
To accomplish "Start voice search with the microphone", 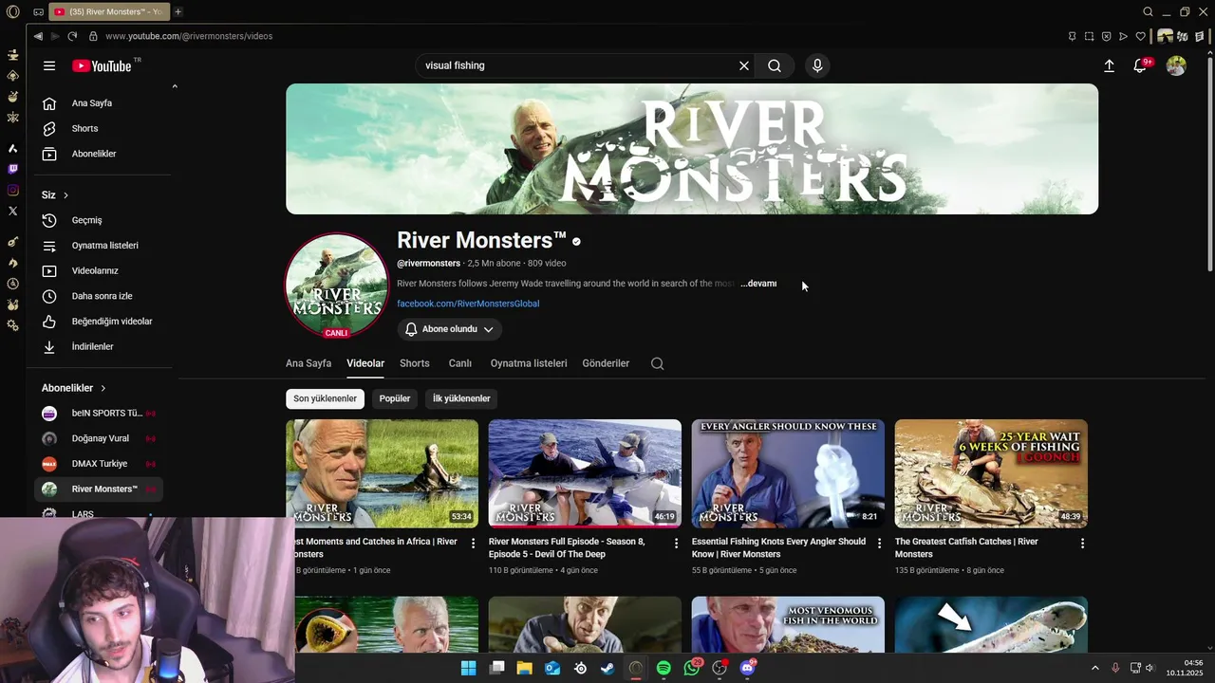I will 817,65.
